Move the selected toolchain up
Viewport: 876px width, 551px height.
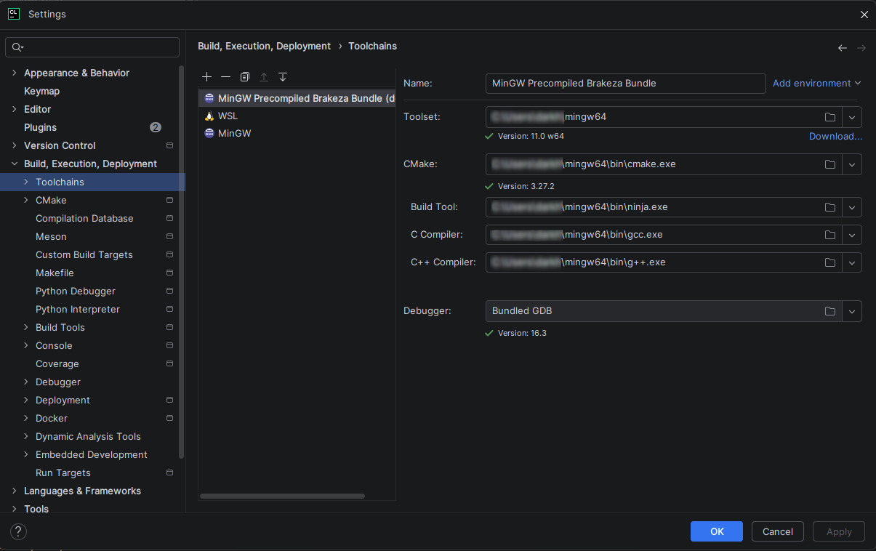pos(263,76)
